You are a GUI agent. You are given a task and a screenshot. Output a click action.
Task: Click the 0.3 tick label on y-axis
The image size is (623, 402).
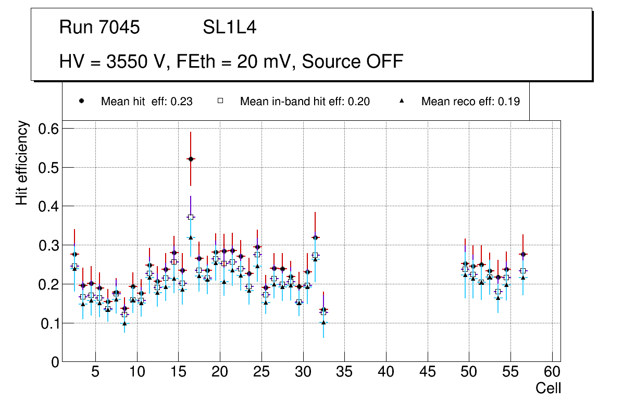tap(48, 245)
